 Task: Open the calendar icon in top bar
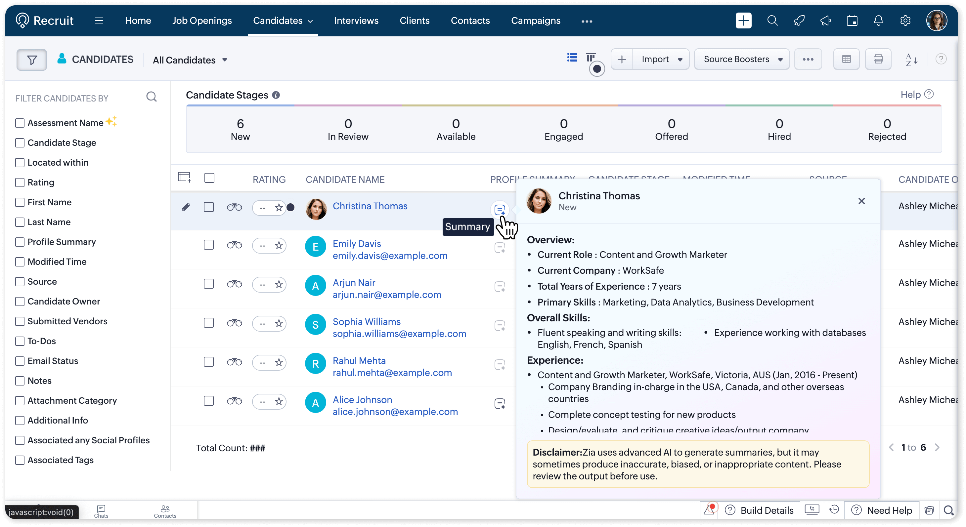pyautogui.click(x=852, y=20)
